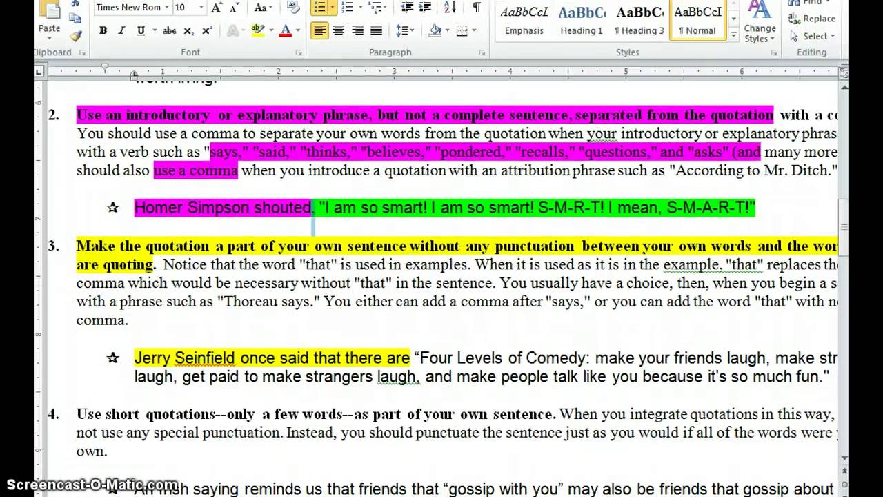The width and height of the screenshot is (883, 497).
Task: Toggle the ruler view button
Action: point(843,72)
